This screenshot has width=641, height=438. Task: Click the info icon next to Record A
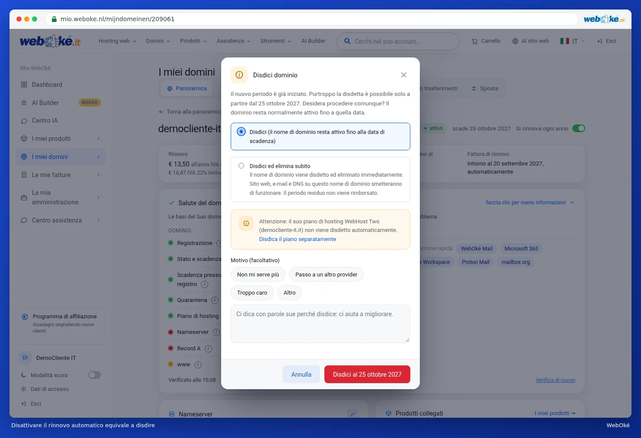(x=208, y=349)
